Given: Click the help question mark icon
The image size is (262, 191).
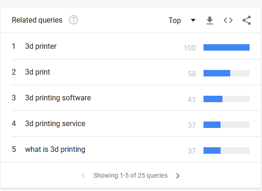Looking at the screenshot, I should 73,20.
